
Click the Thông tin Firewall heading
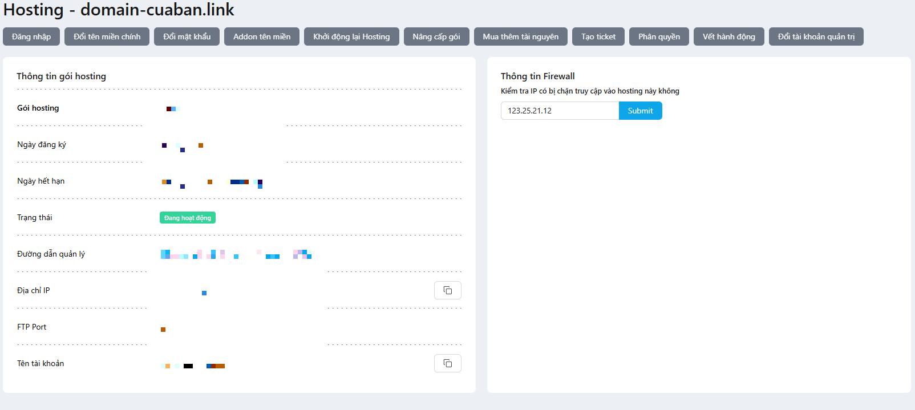click(538, 76)
